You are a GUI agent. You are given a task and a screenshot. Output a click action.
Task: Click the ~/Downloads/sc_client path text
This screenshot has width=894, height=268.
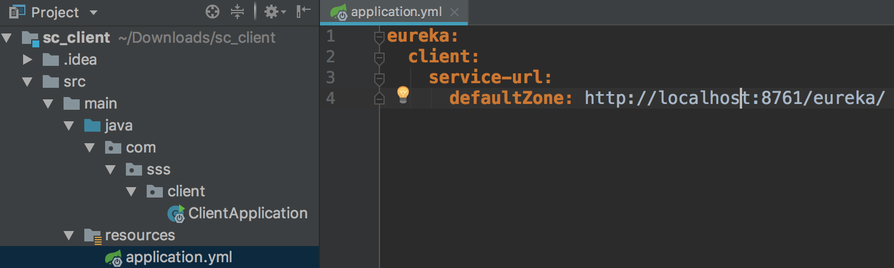(x=197, y=38)
